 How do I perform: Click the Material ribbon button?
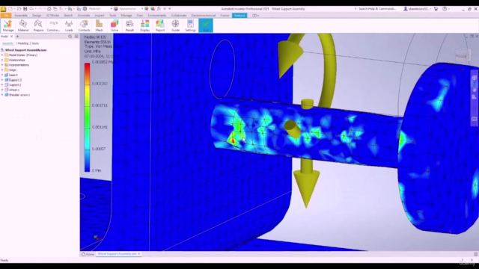click(x=23, y=25)
